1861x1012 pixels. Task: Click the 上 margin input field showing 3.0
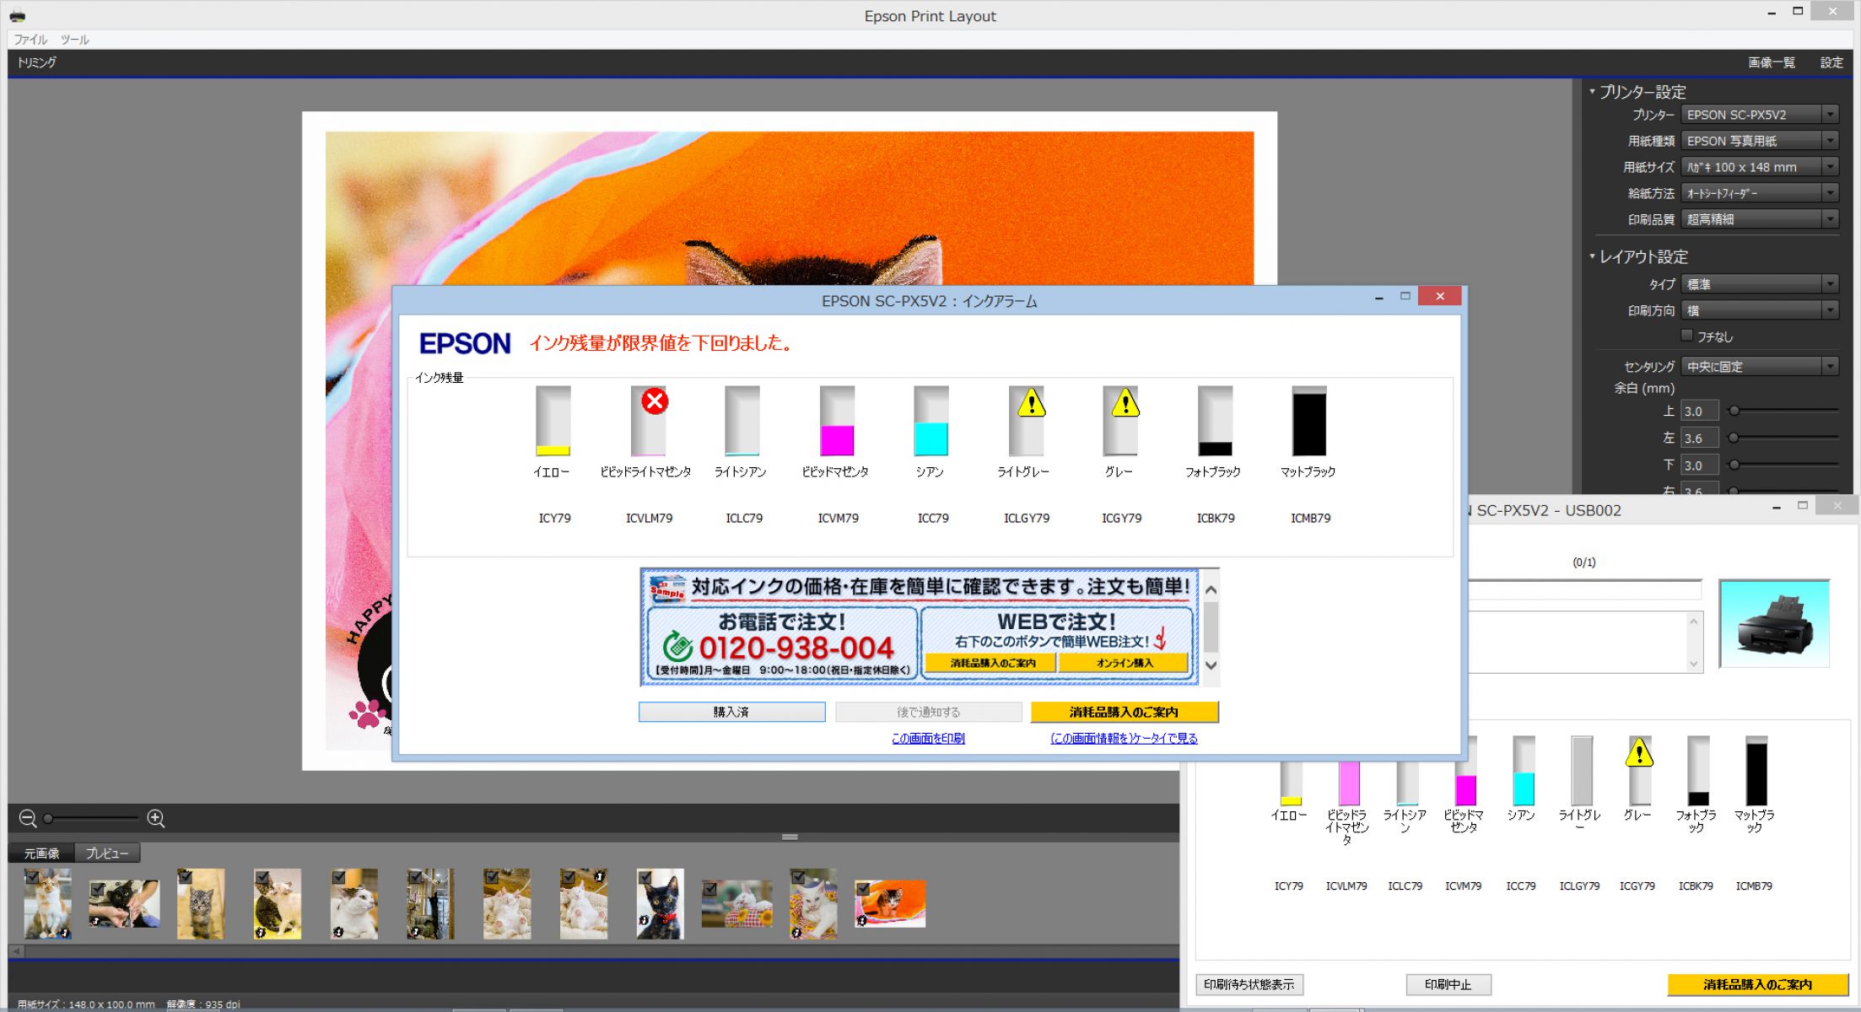tap(1699, 411)
